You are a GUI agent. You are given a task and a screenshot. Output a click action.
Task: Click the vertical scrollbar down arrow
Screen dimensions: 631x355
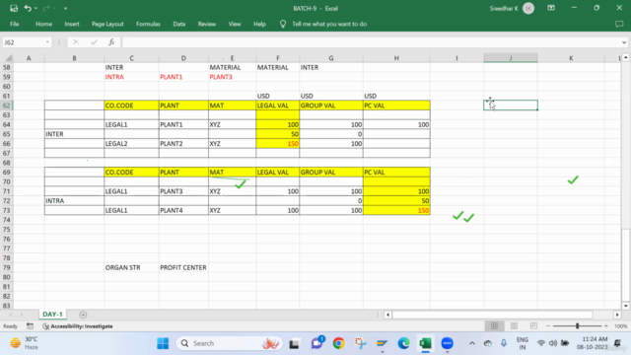[x=626, y=306]
